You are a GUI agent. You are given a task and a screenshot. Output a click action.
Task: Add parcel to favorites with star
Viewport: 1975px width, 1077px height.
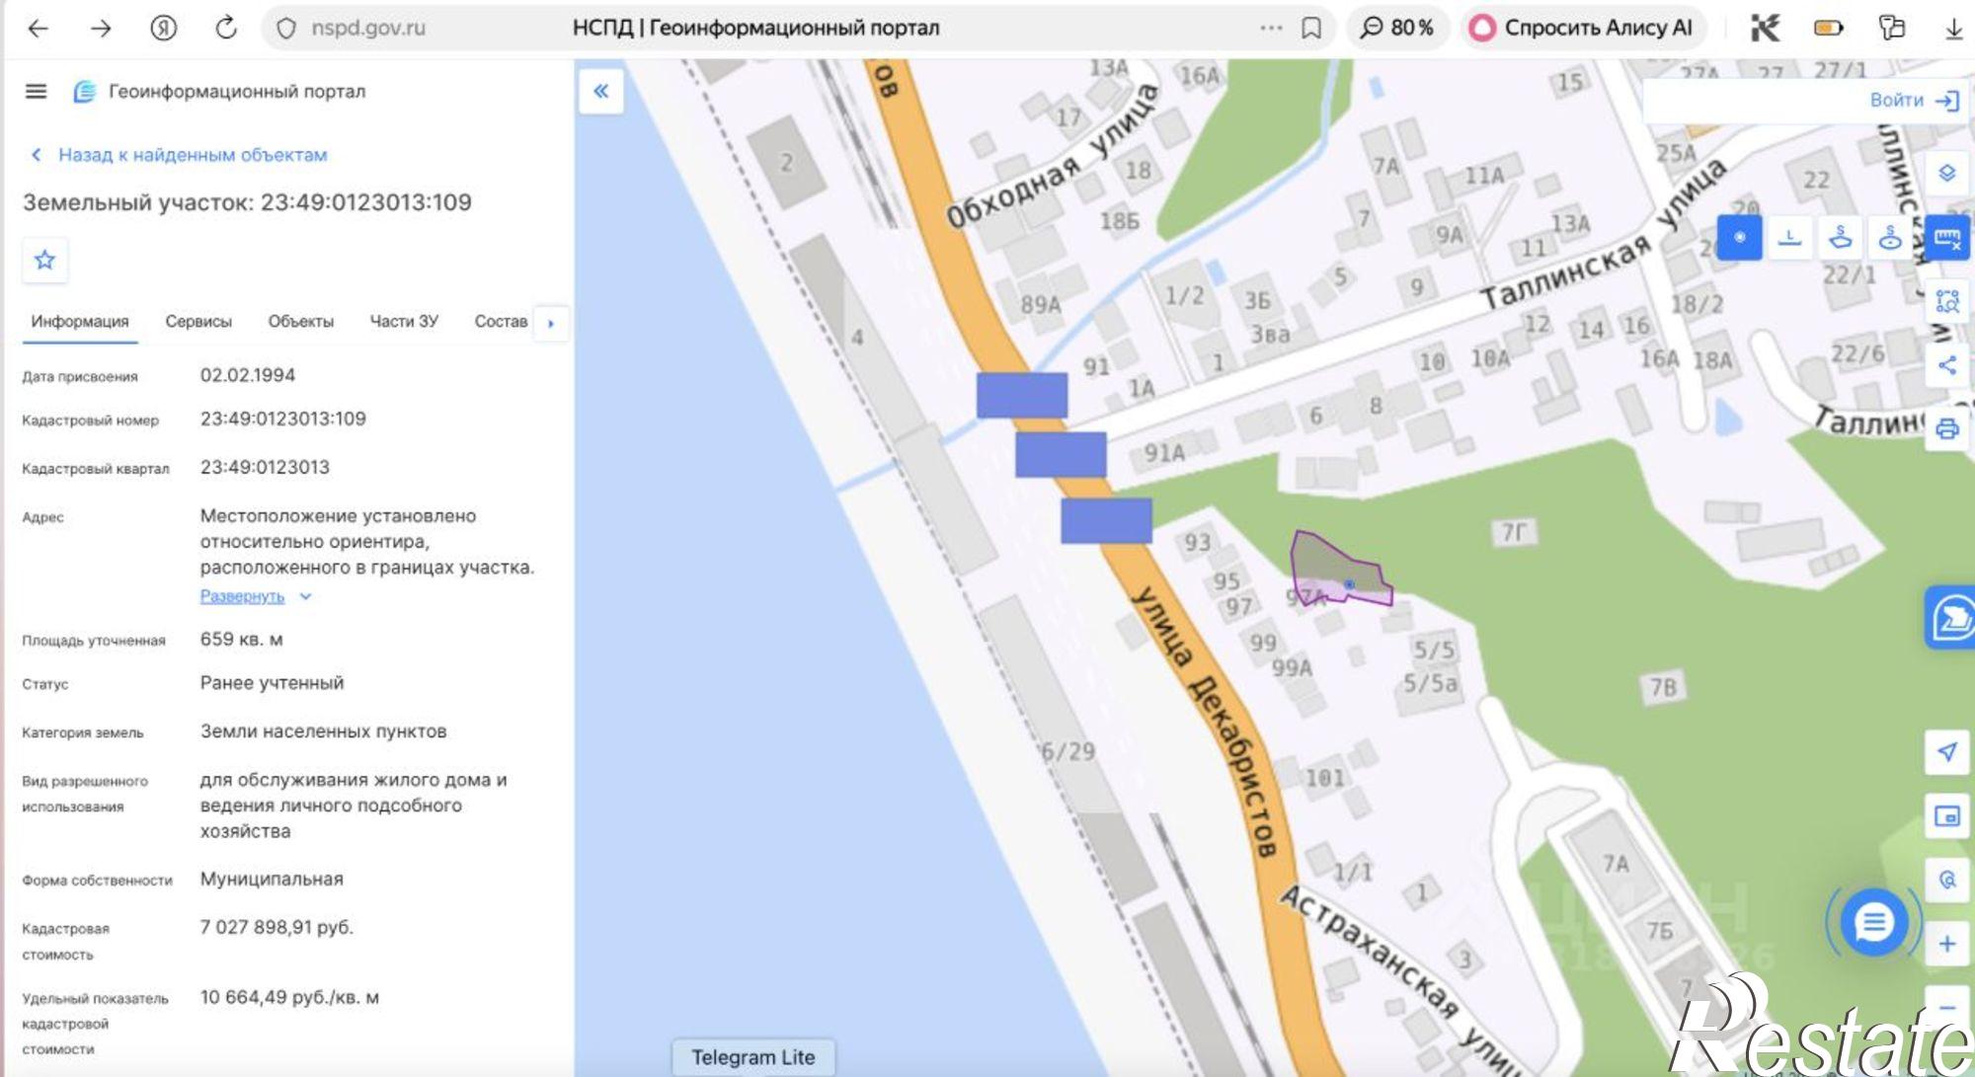44,261
